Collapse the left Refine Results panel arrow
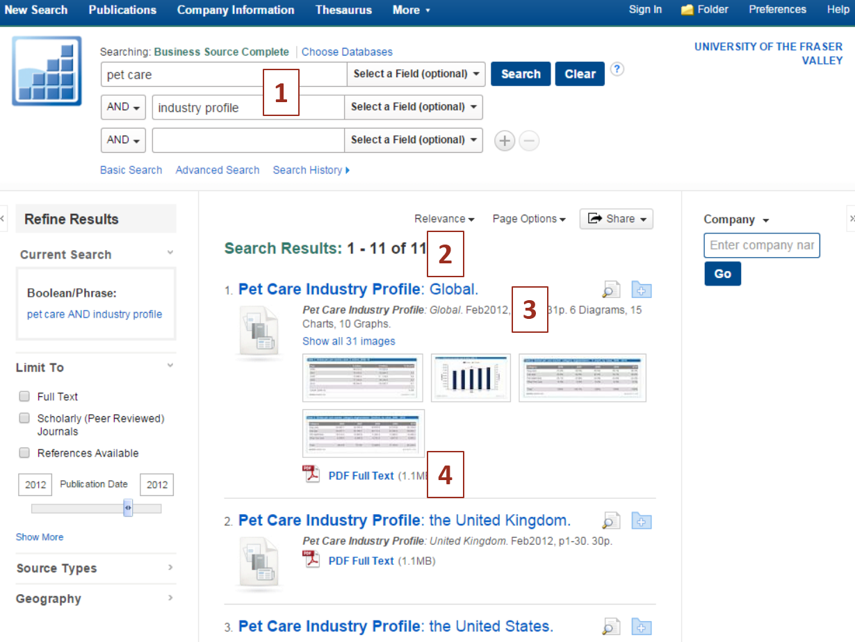855x642 pixels. (3, 218)
